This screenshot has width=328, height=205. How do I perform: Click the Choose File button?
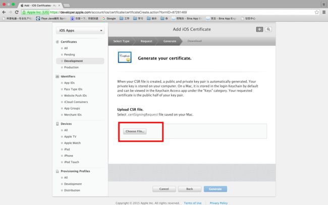(135, 131)
